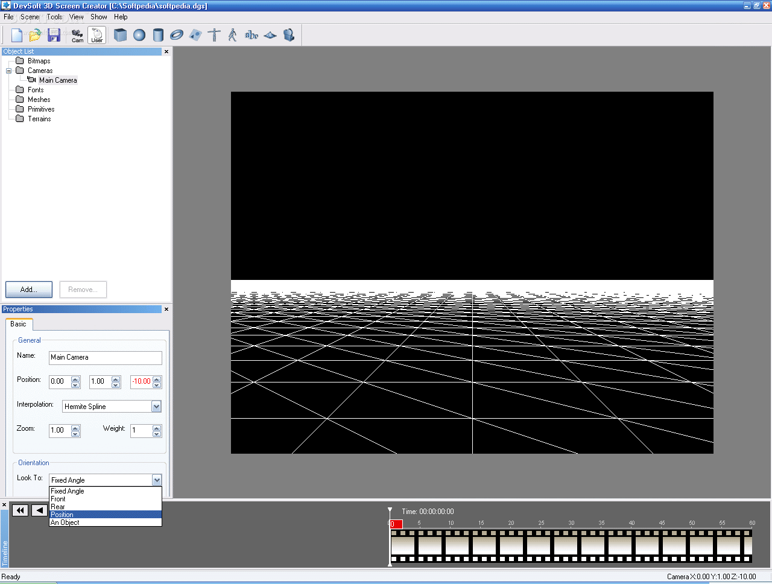Close the Properties panel
772x584 pixels.
click(x=166, y=309)
